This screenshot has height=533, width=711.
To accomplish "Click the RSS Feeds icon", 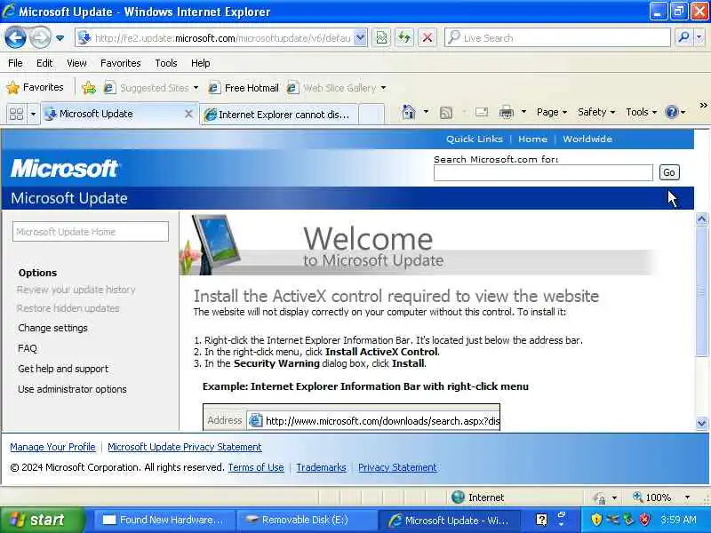I will point(446,113).
